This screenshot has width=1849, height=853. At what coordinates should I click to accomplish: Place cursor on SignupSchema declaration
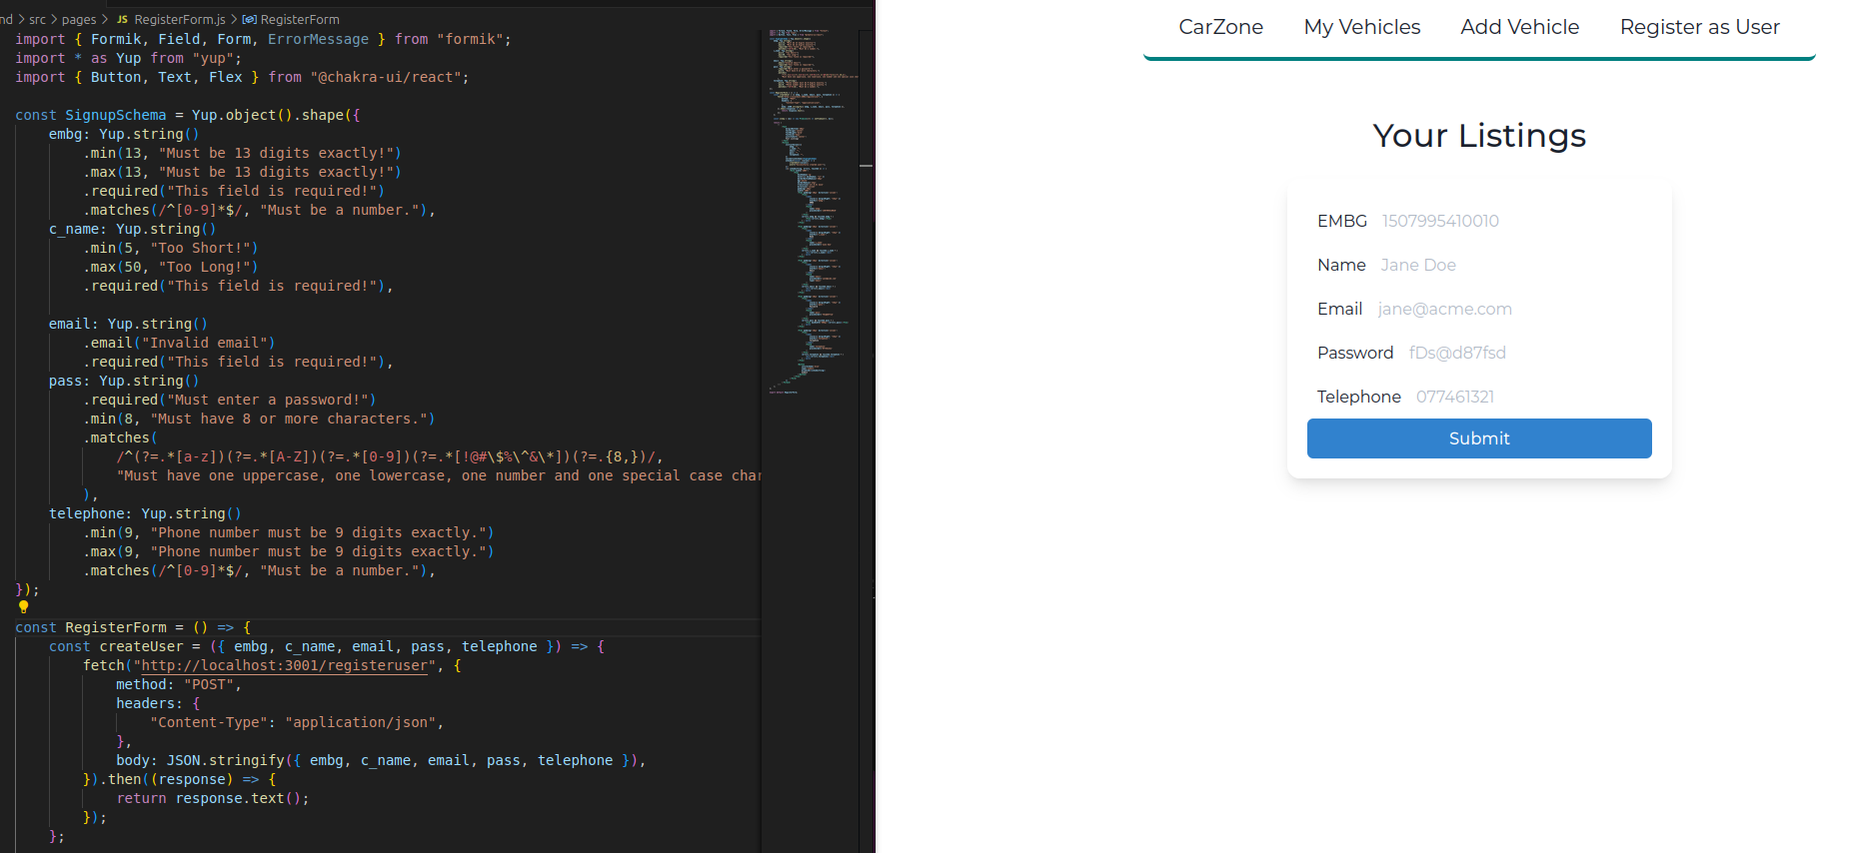point(115,115)
